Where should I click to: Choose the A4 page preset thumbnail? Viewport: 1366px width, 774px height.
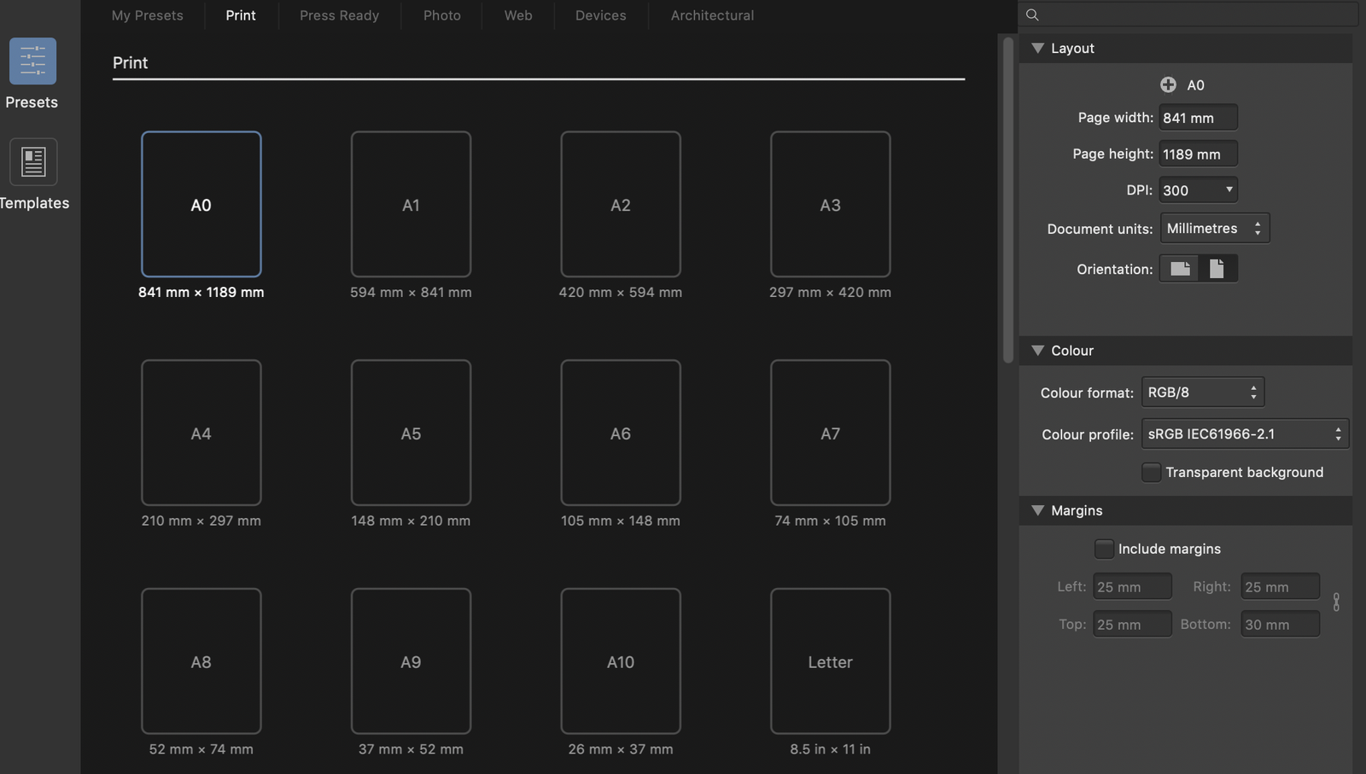point(201,433)
